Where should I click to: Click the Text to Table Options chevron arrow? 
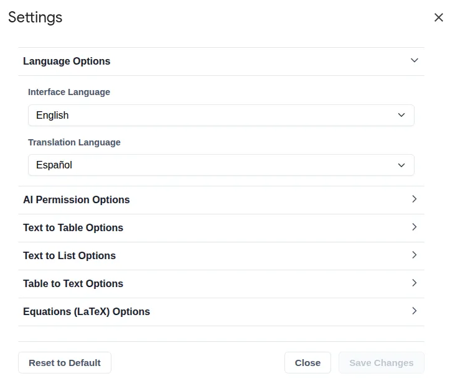point(414,227)
